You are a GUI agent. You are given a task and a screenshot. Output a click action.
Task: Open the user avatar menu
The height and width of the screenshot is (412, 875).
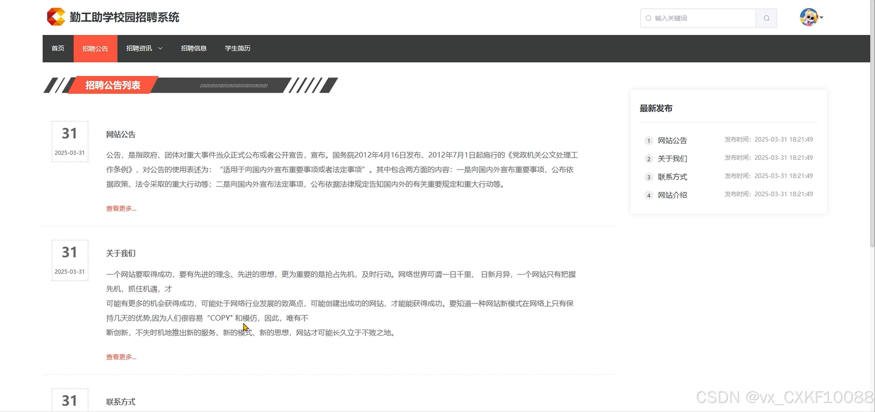tap(809, 17)
